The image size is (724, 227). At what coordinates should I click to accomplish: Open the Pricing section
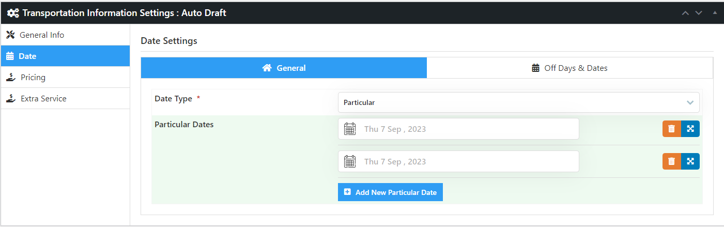[33, 77]
